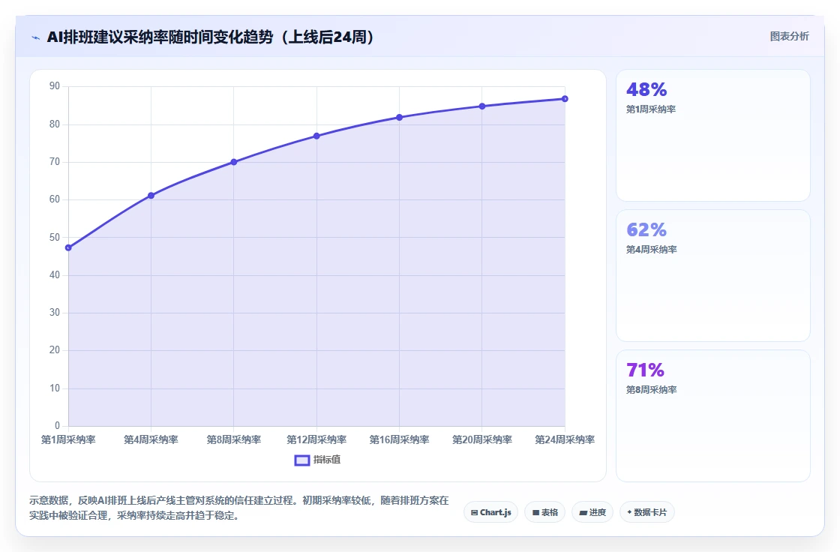Click the x-axis label 第12周采纳率
The image size is (840, 552).
point(316,440)
